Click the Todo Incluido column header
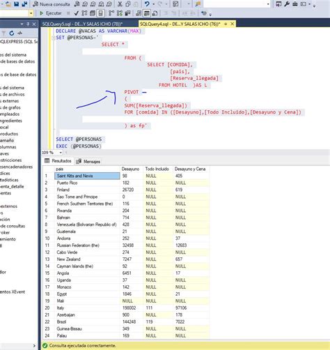 159,169
